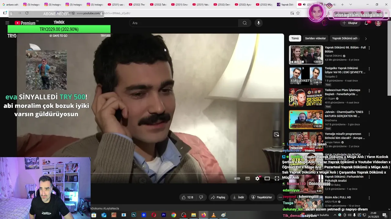Viewport: 391px width, 219px height.
Task: Click the Oluştur create button
Action: 350,23
